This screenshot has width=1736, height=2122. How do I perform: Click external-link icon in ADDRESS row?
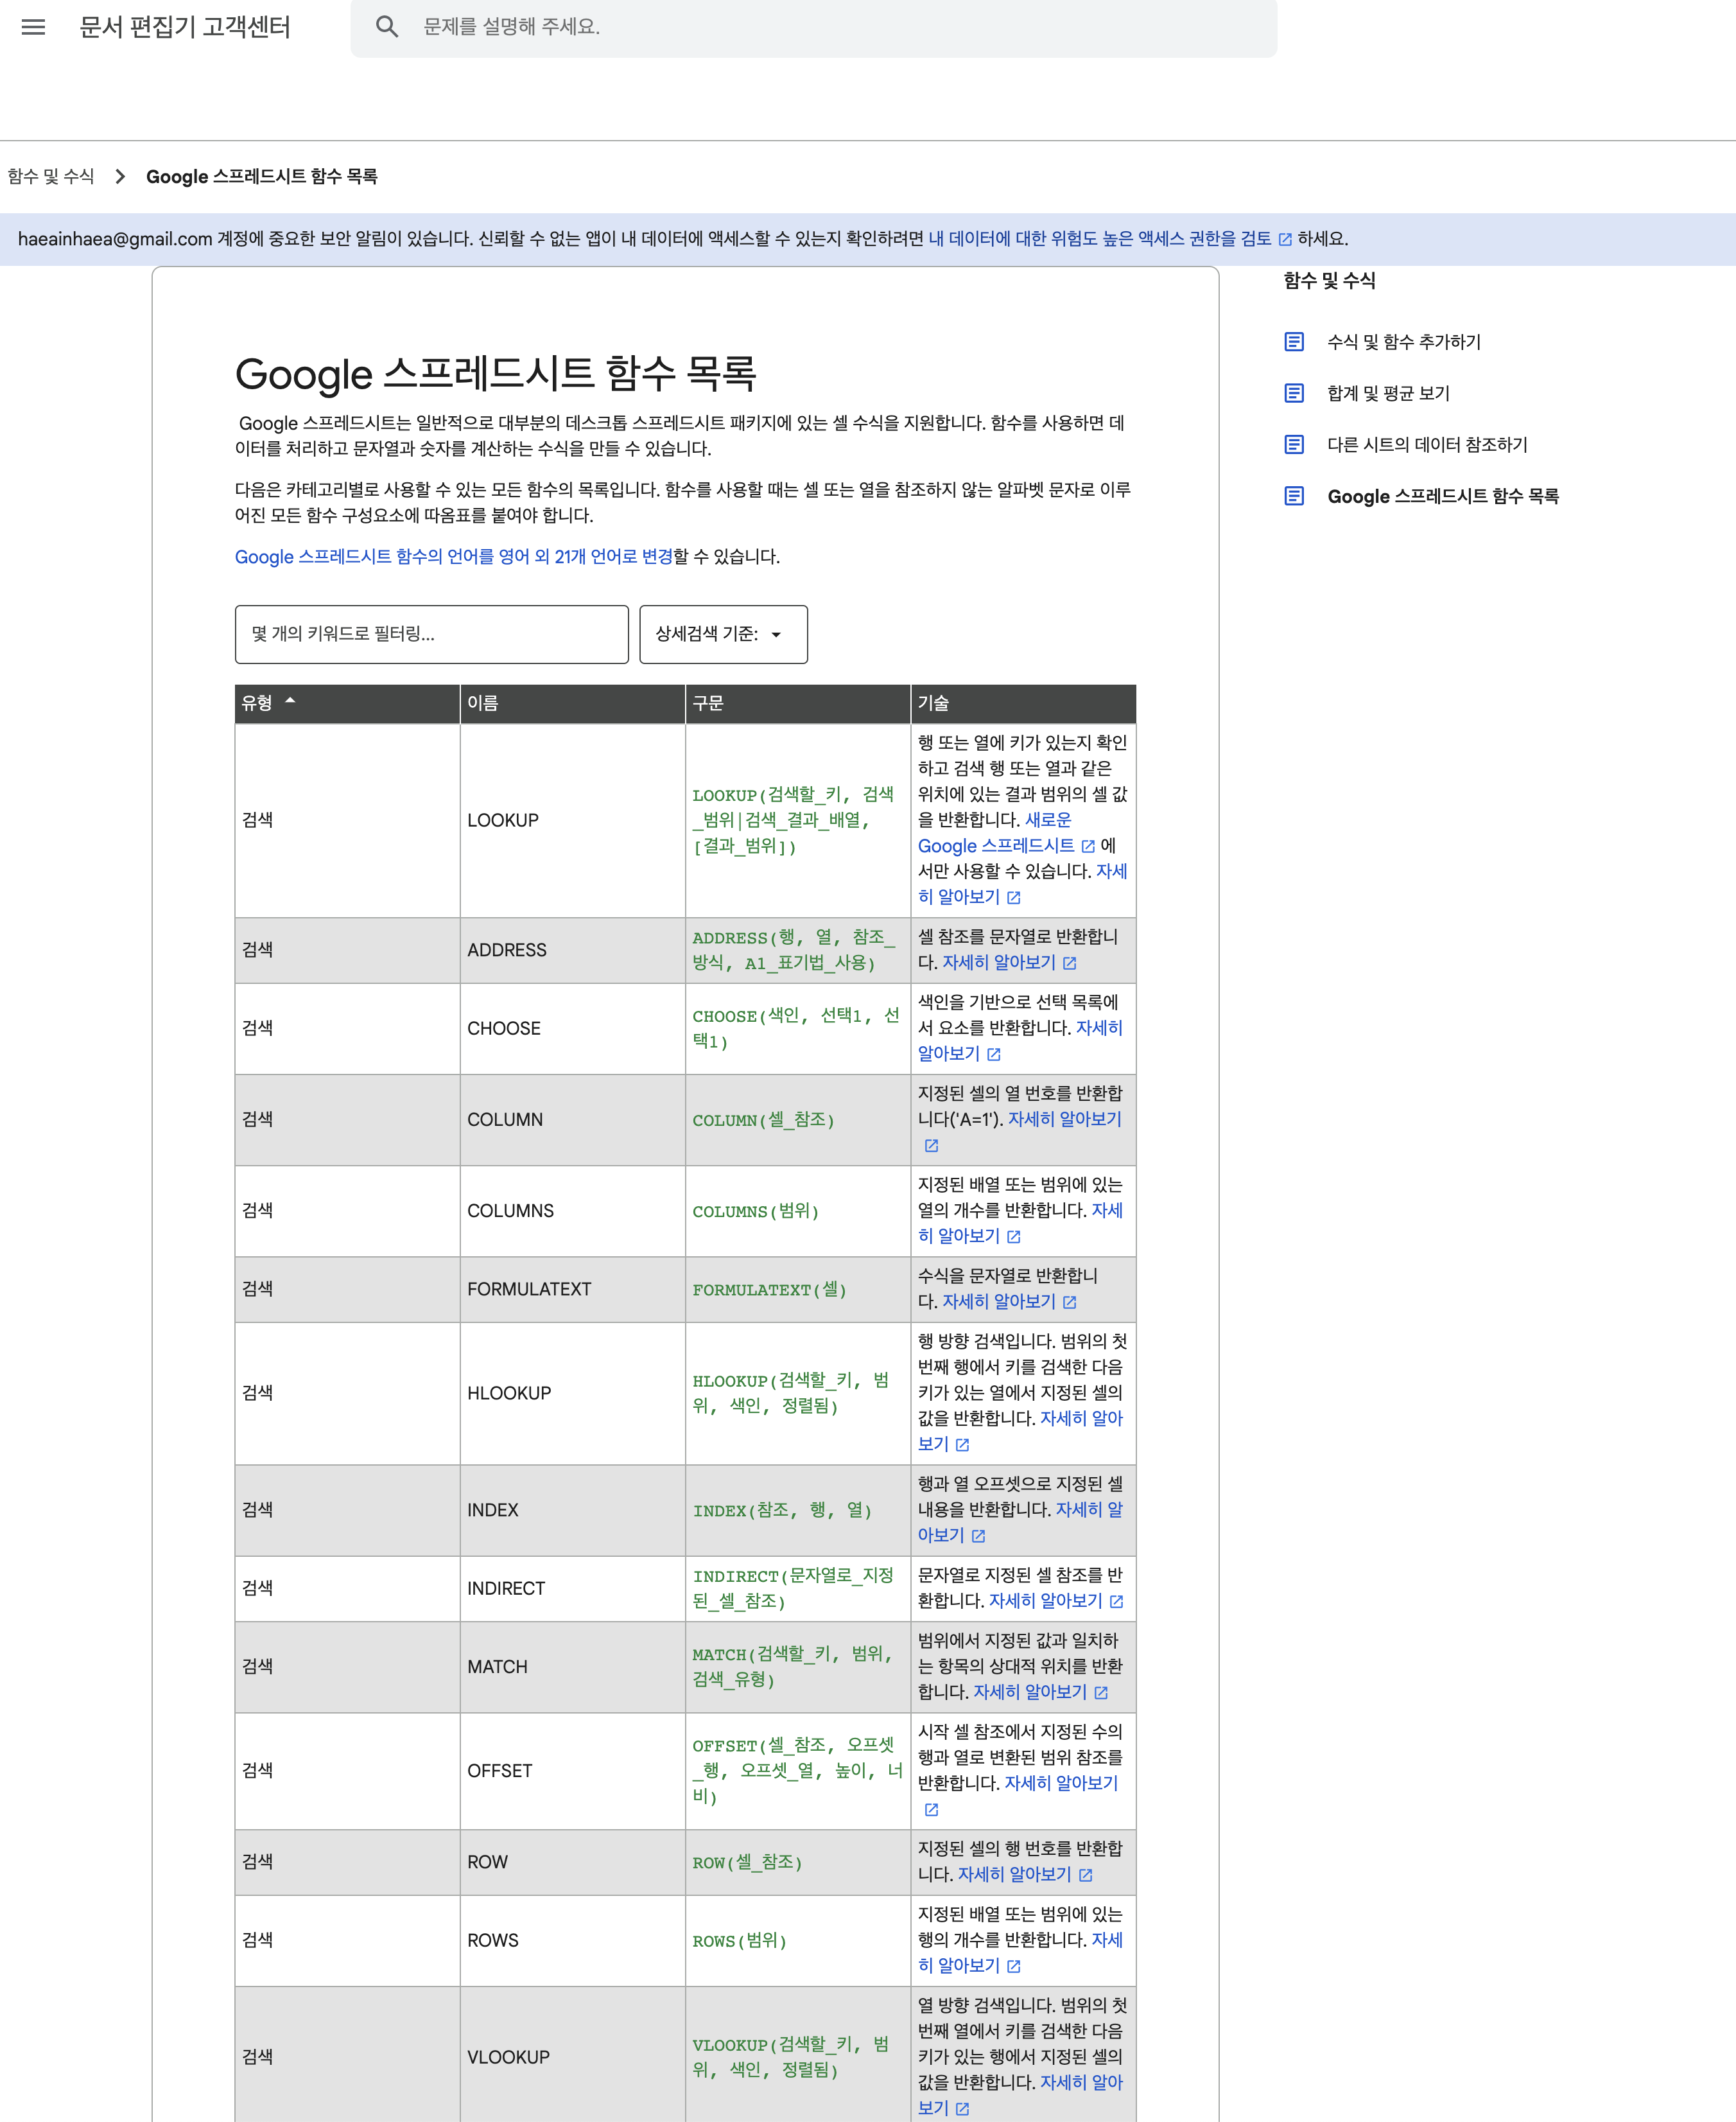[x=1069, y=963]
